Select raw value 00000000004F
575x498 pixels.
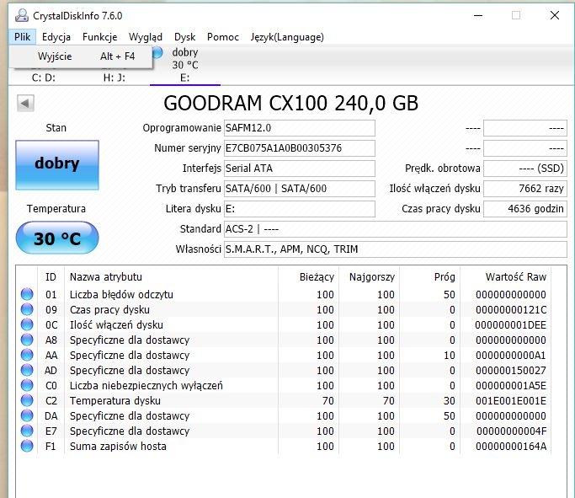tap(511, 431)
